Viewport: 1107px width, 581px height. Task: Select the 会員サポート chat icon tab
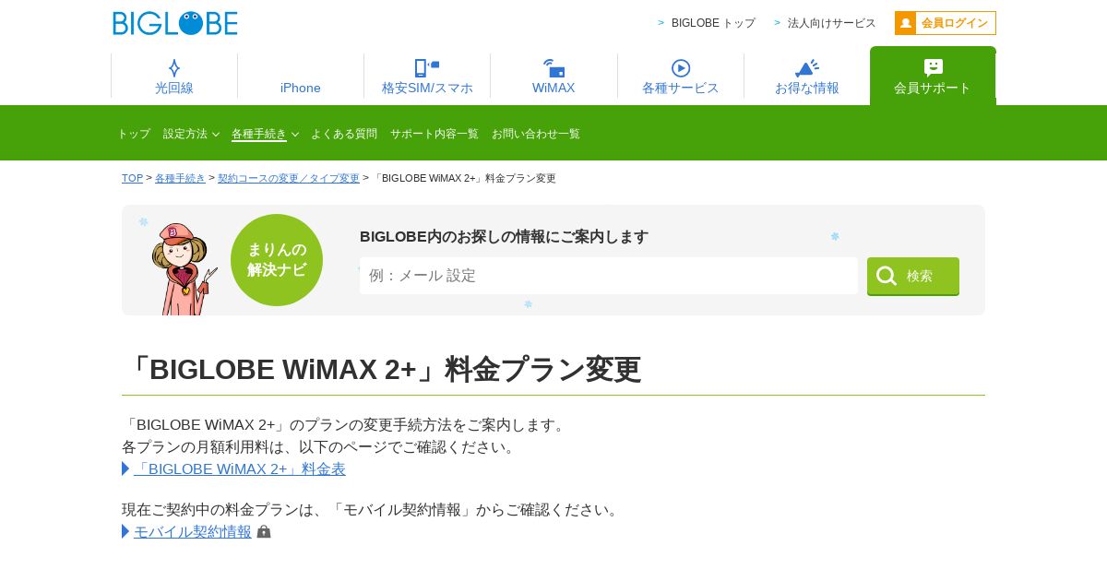click(x=933, y=76)
